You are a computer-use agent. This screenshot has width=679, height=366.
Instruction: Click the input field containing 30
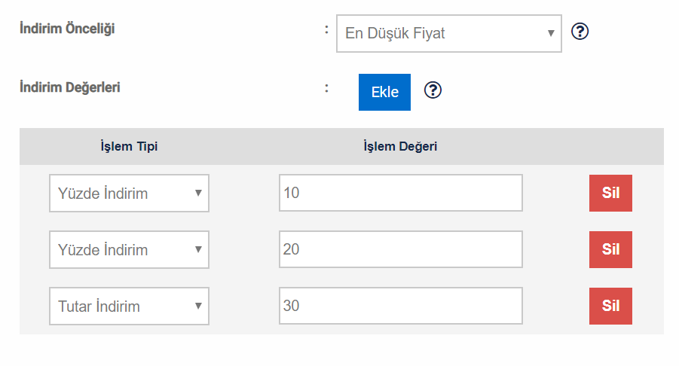[401, 306]
